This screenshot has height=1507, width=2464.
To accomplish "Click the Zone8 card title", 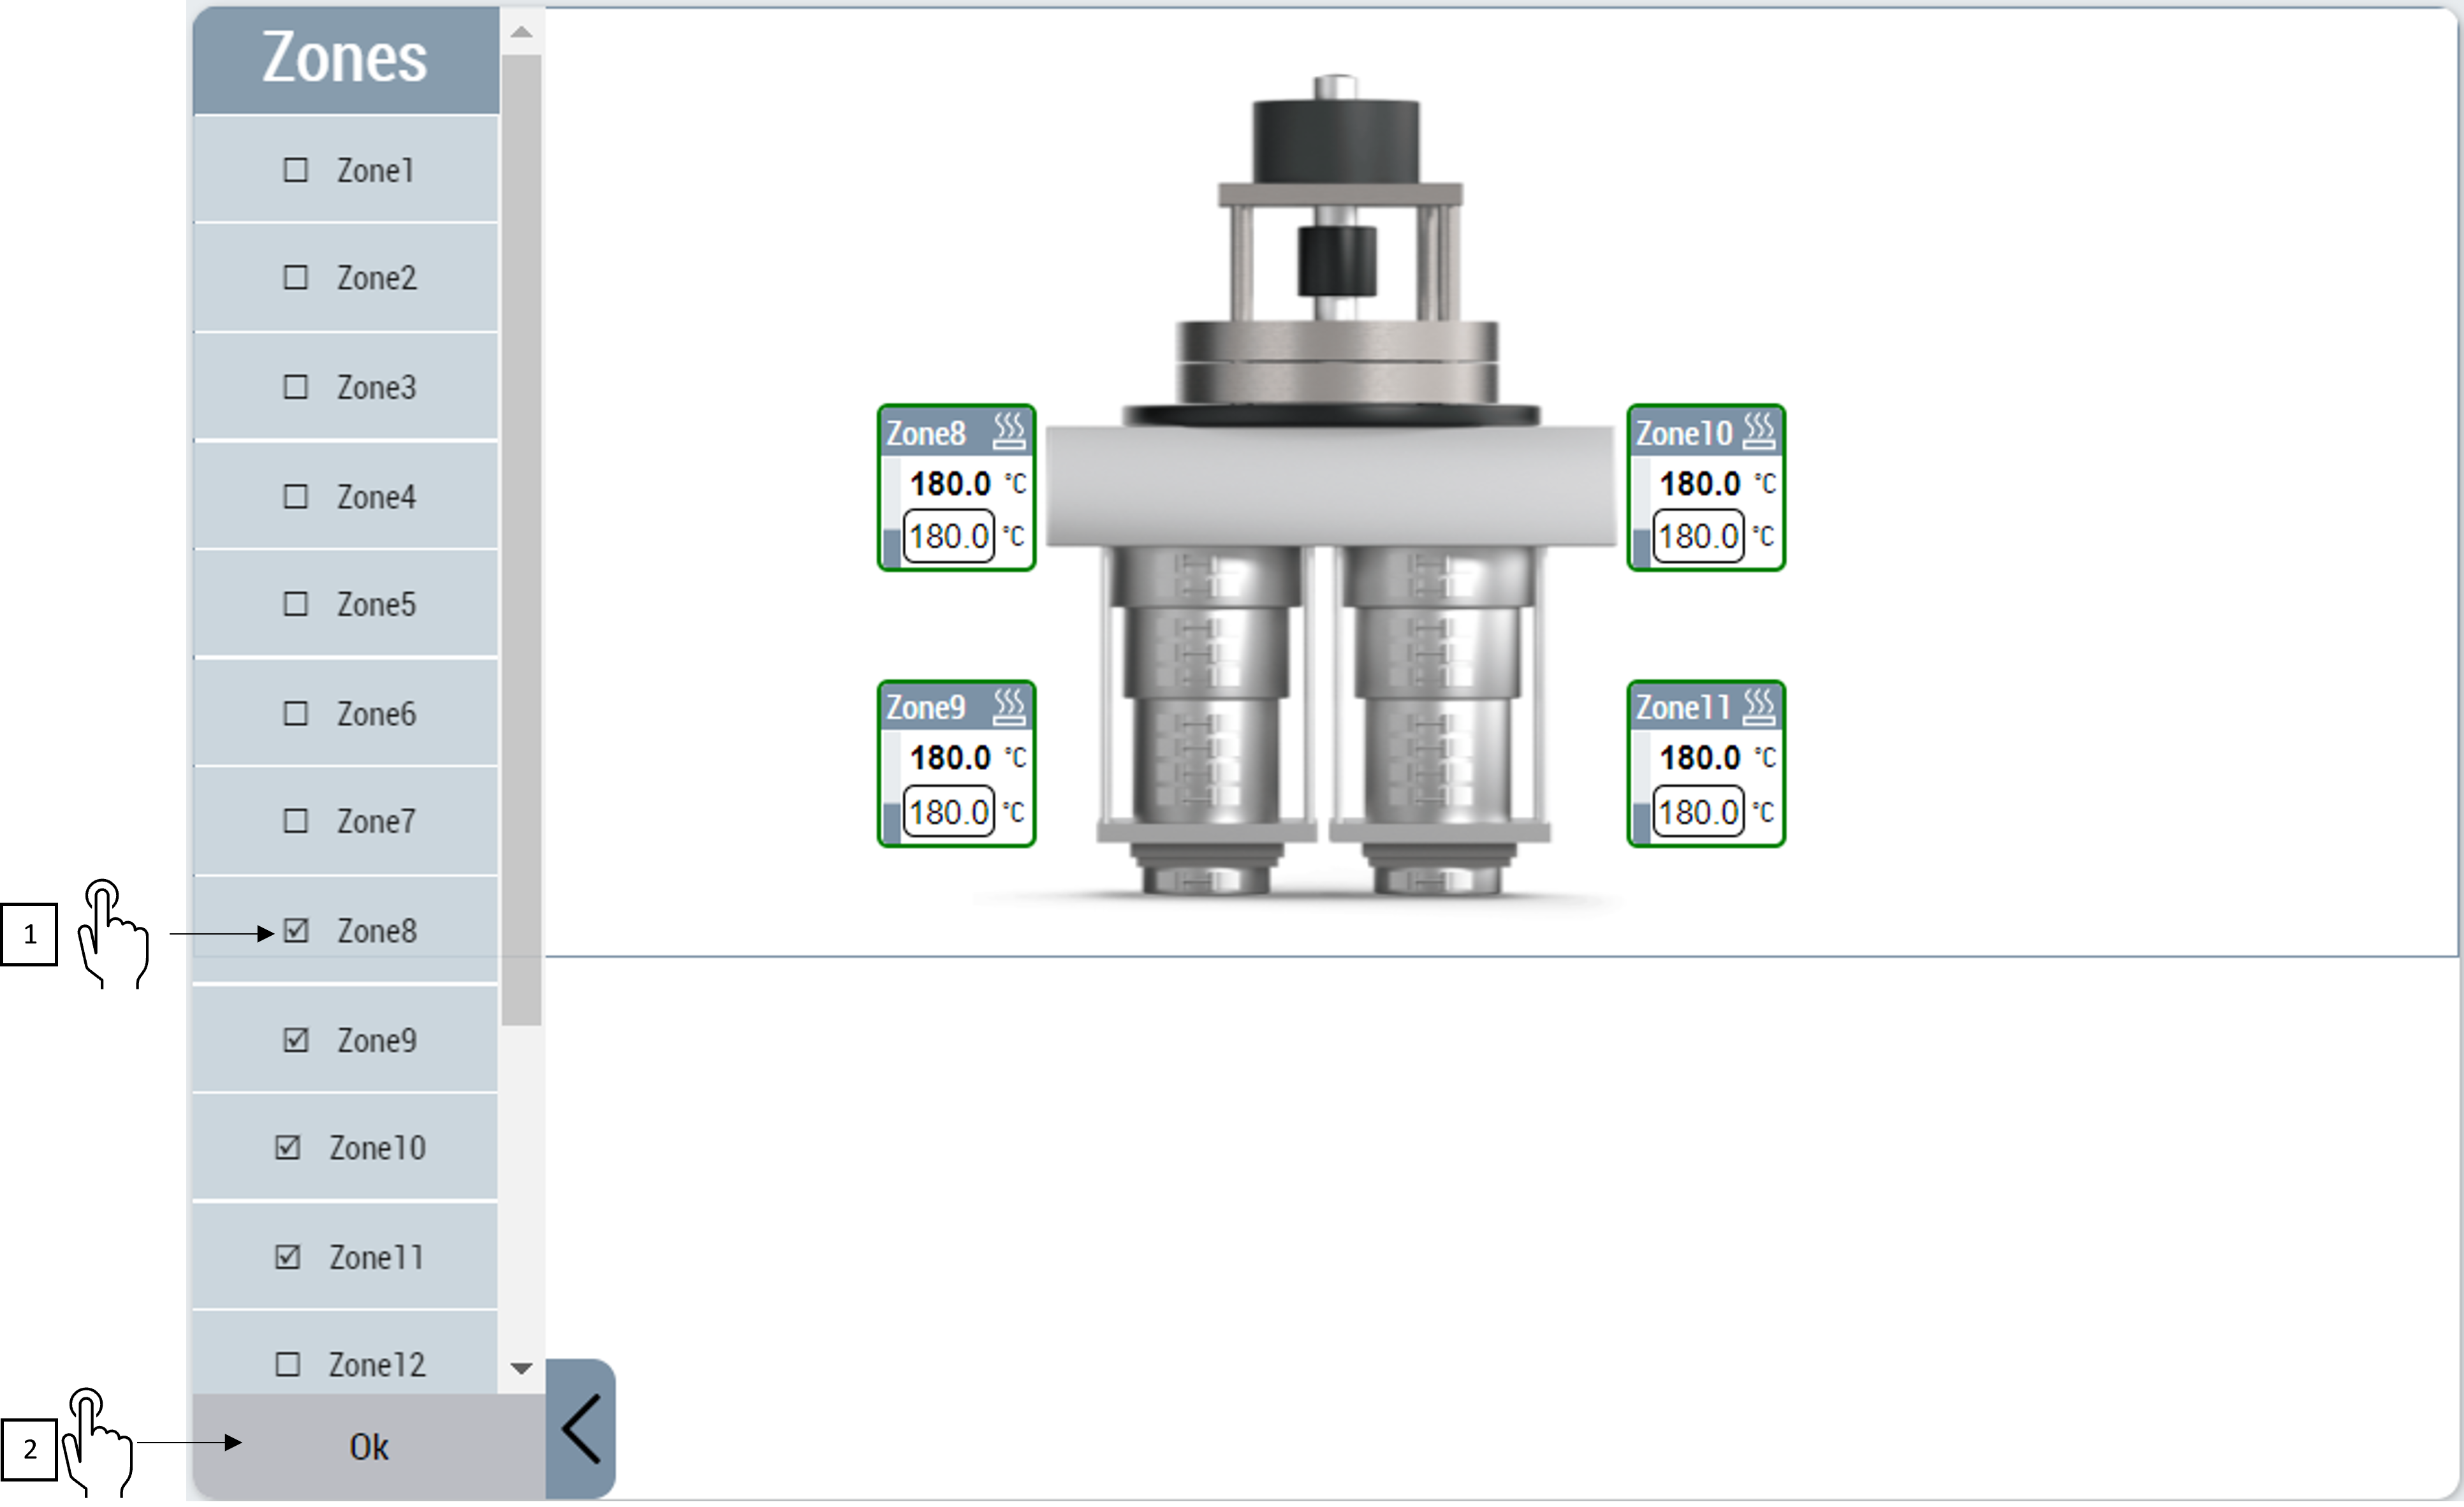I will (x=926, y=433).
